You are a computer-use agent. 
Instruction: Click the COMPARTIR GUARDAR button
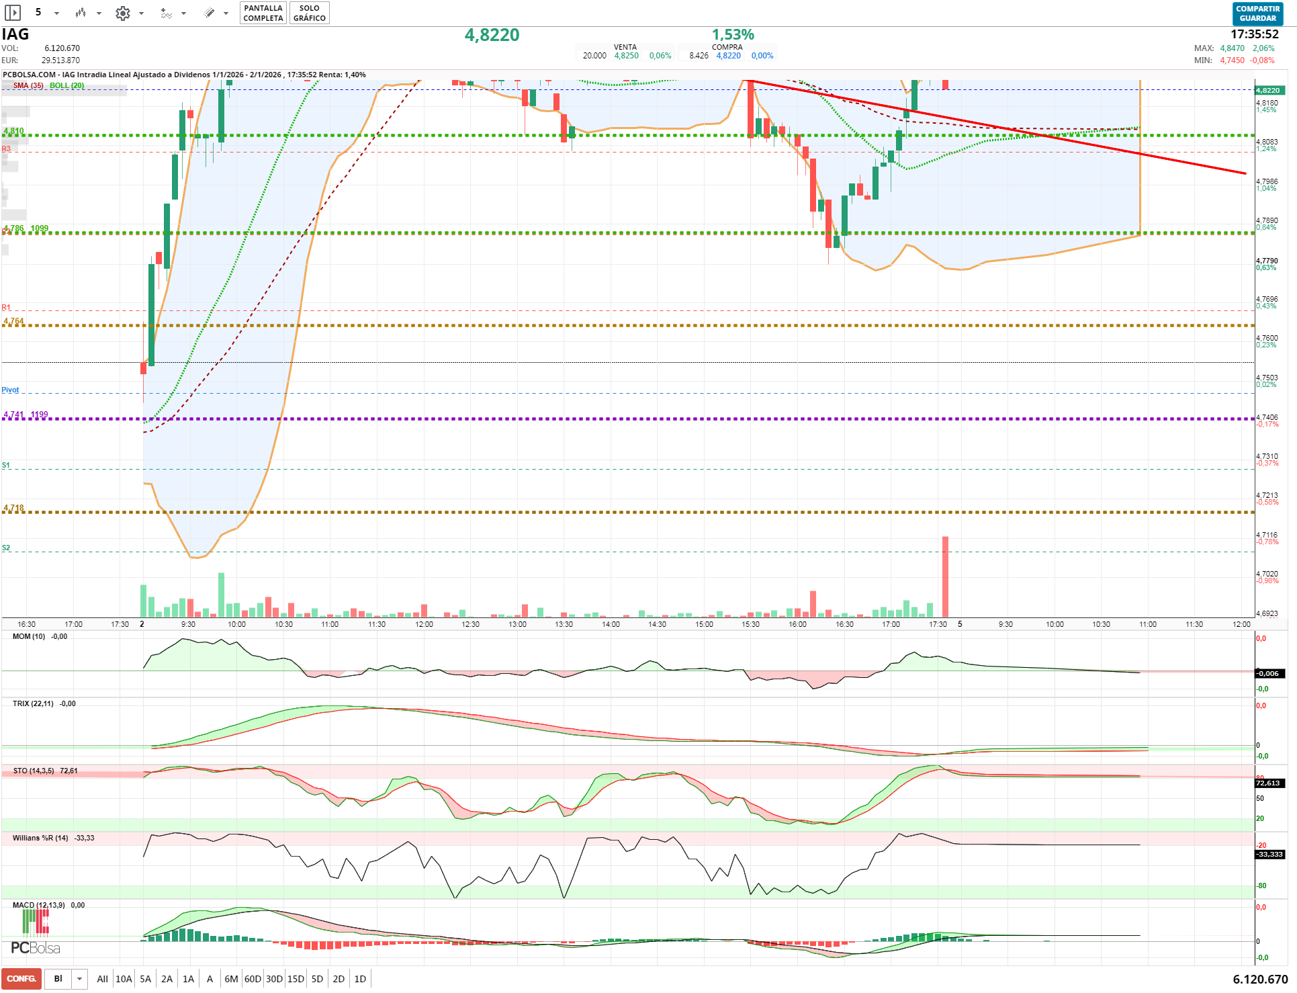coord(1257,13)
